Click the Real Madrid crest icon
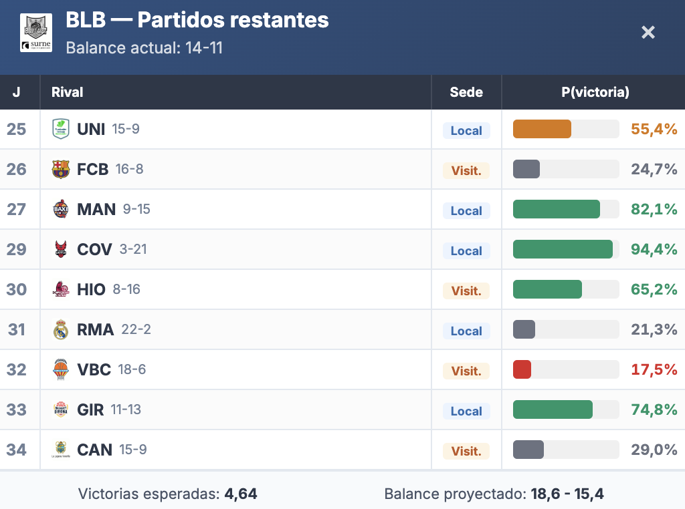Image resolution: width=685 pixels, height=509 pixels. 61,329
